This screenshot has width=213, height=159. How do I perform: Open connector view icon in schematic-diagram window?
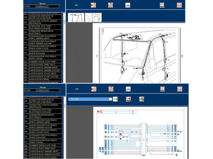coord(111,89)
